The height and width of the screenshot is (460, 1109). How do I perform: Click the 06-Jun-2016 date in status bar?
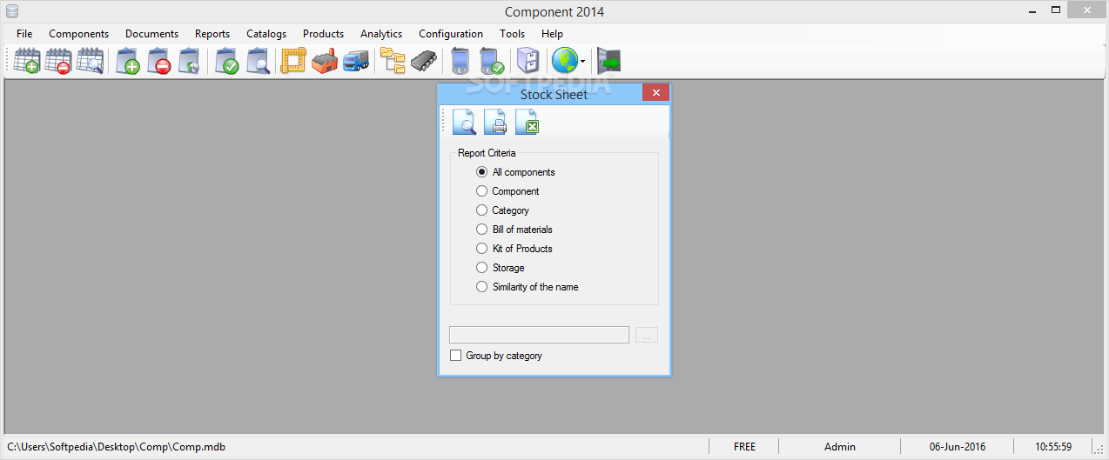point(956,446)
